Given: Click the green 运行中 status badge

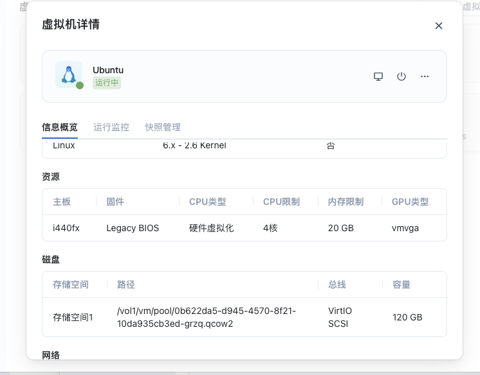Looking at the screenshot, I should pos(107,83).
